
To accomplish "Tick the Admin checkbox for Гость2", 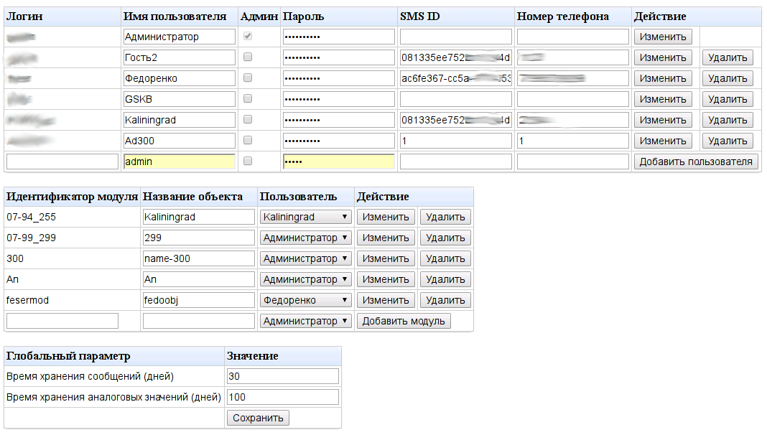I will click(248, 57).
